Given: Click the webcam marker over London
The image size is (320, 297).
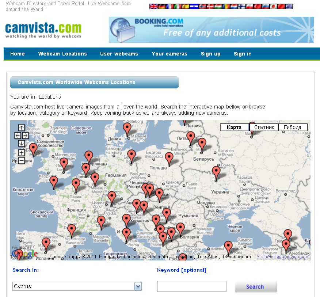Looking at the screenshot, I should [x=64, y=164].
